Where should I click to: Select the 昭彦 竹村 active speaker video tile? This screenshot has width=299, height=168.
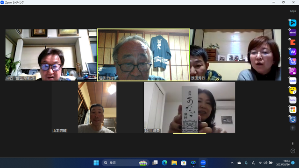143,55
